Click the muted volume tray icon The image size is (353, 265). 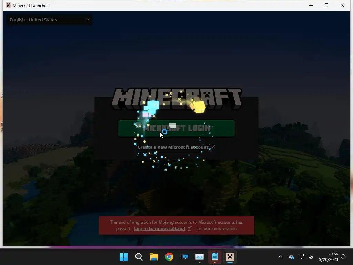click(311, 257)
